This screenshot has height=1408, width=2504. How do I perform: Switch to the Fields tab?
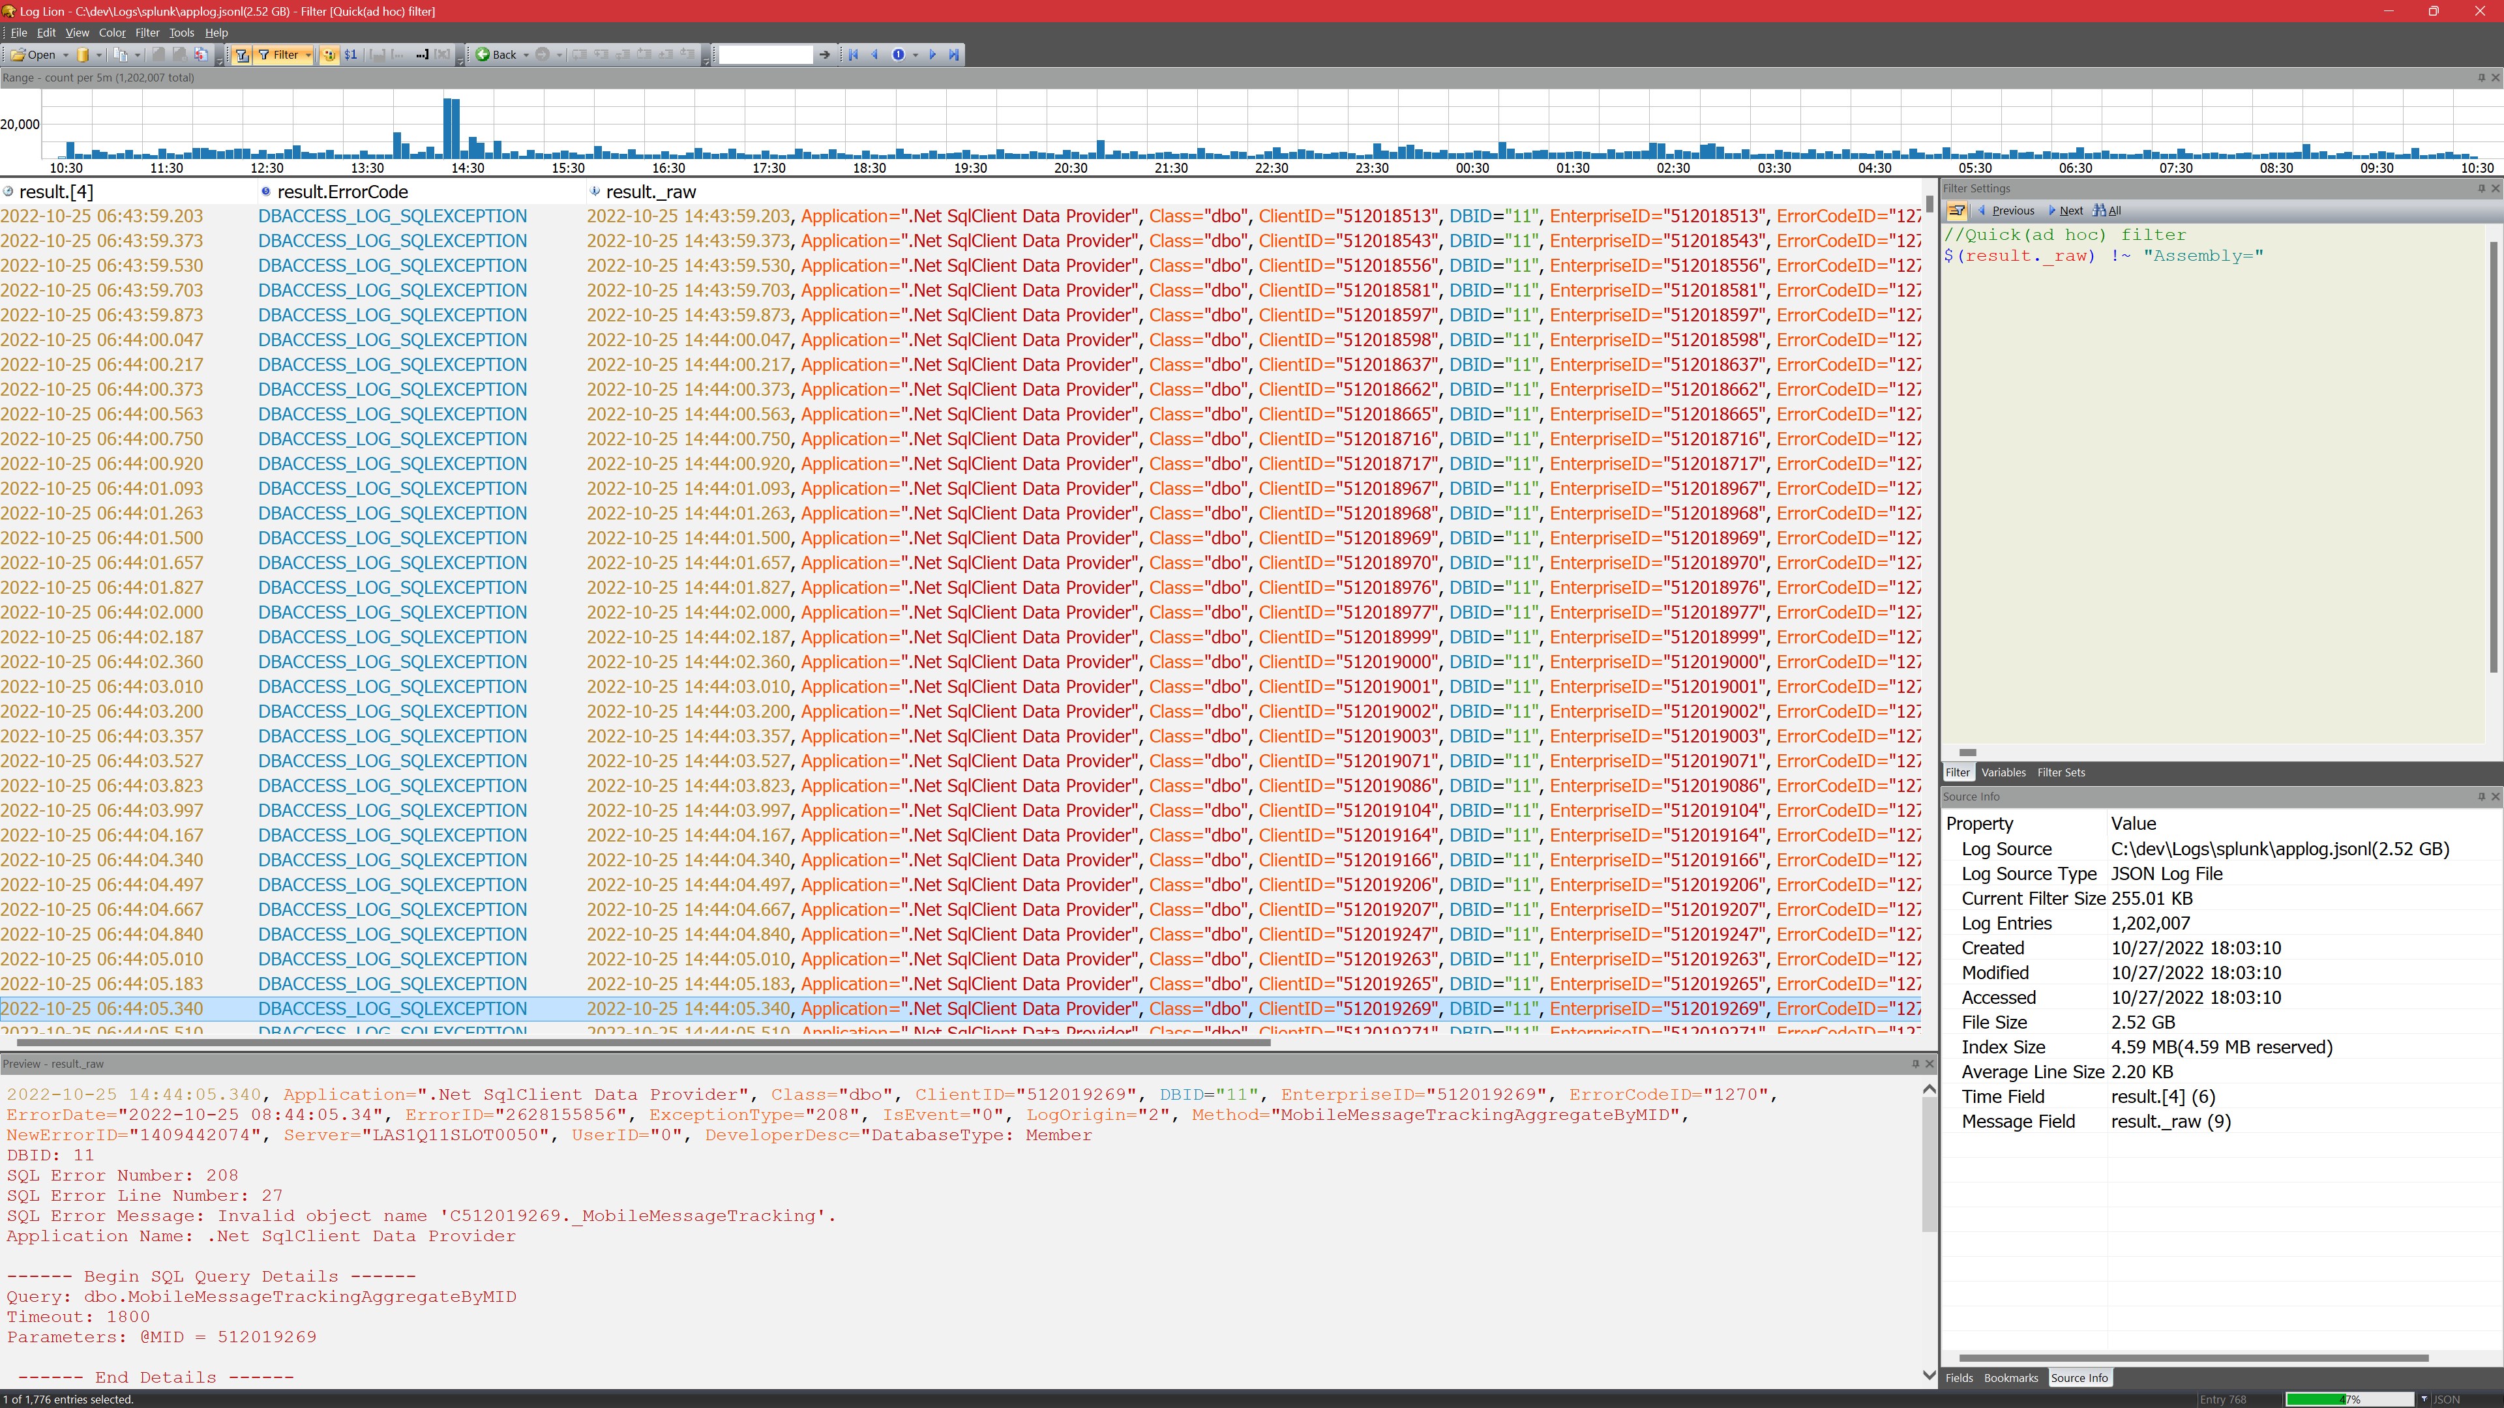[x=1959, y=1378]
